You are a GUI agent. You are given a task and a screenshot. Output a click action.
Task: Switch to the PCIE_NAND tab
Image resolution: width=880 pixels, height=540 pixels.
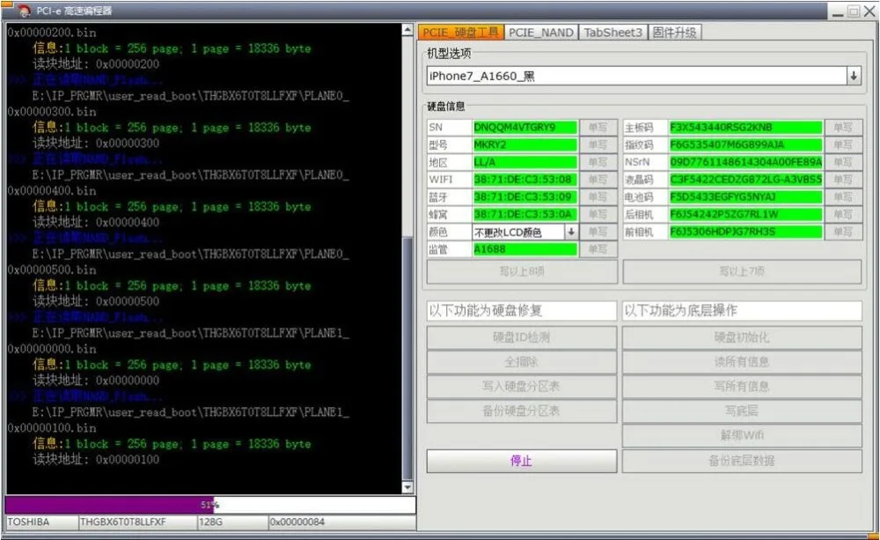click(540, 33)
